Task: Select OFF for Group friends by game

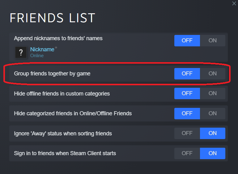Action: (187, 74)
